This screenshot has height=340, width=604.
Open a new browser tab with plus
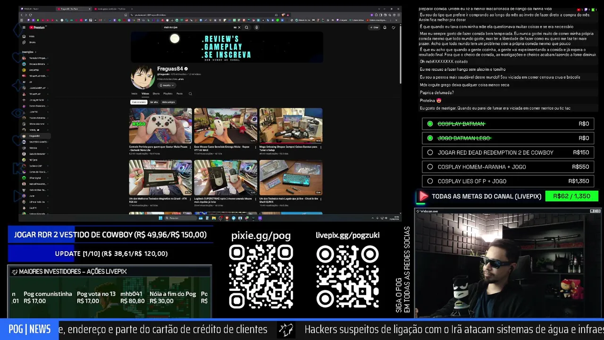click(132, 9)
